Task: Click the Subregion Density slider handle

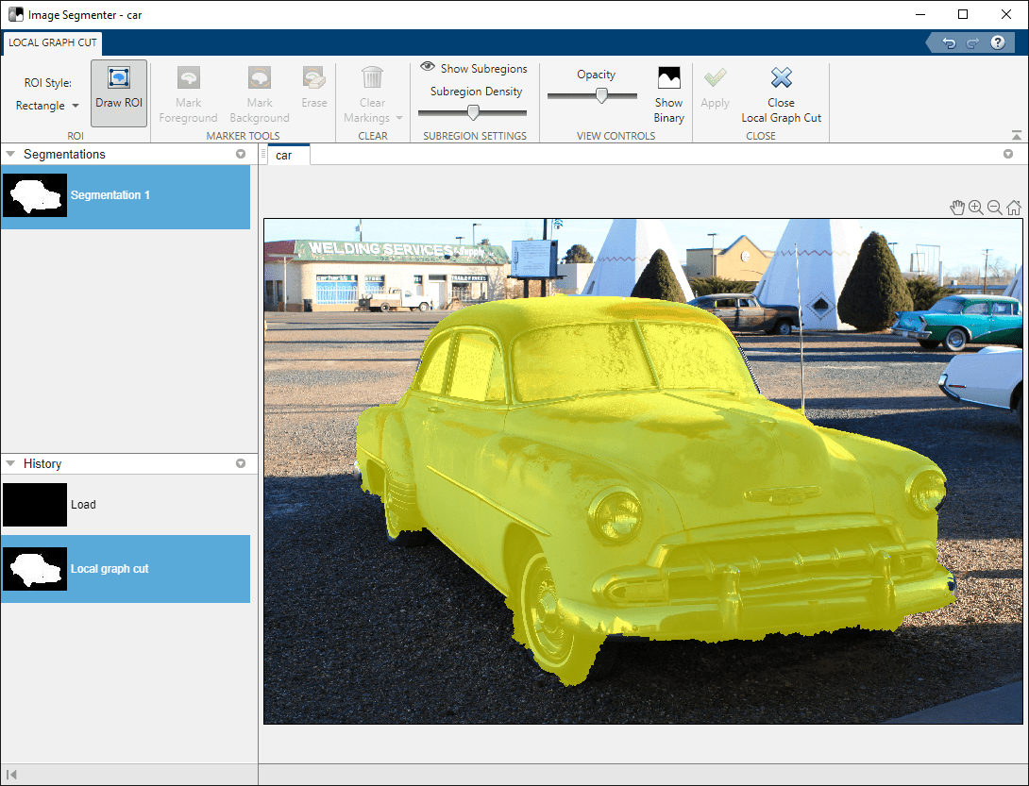Action: (474, 112)
